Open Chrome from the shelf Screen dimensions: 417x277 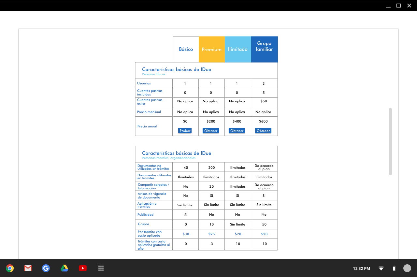(x=10, y=268)
